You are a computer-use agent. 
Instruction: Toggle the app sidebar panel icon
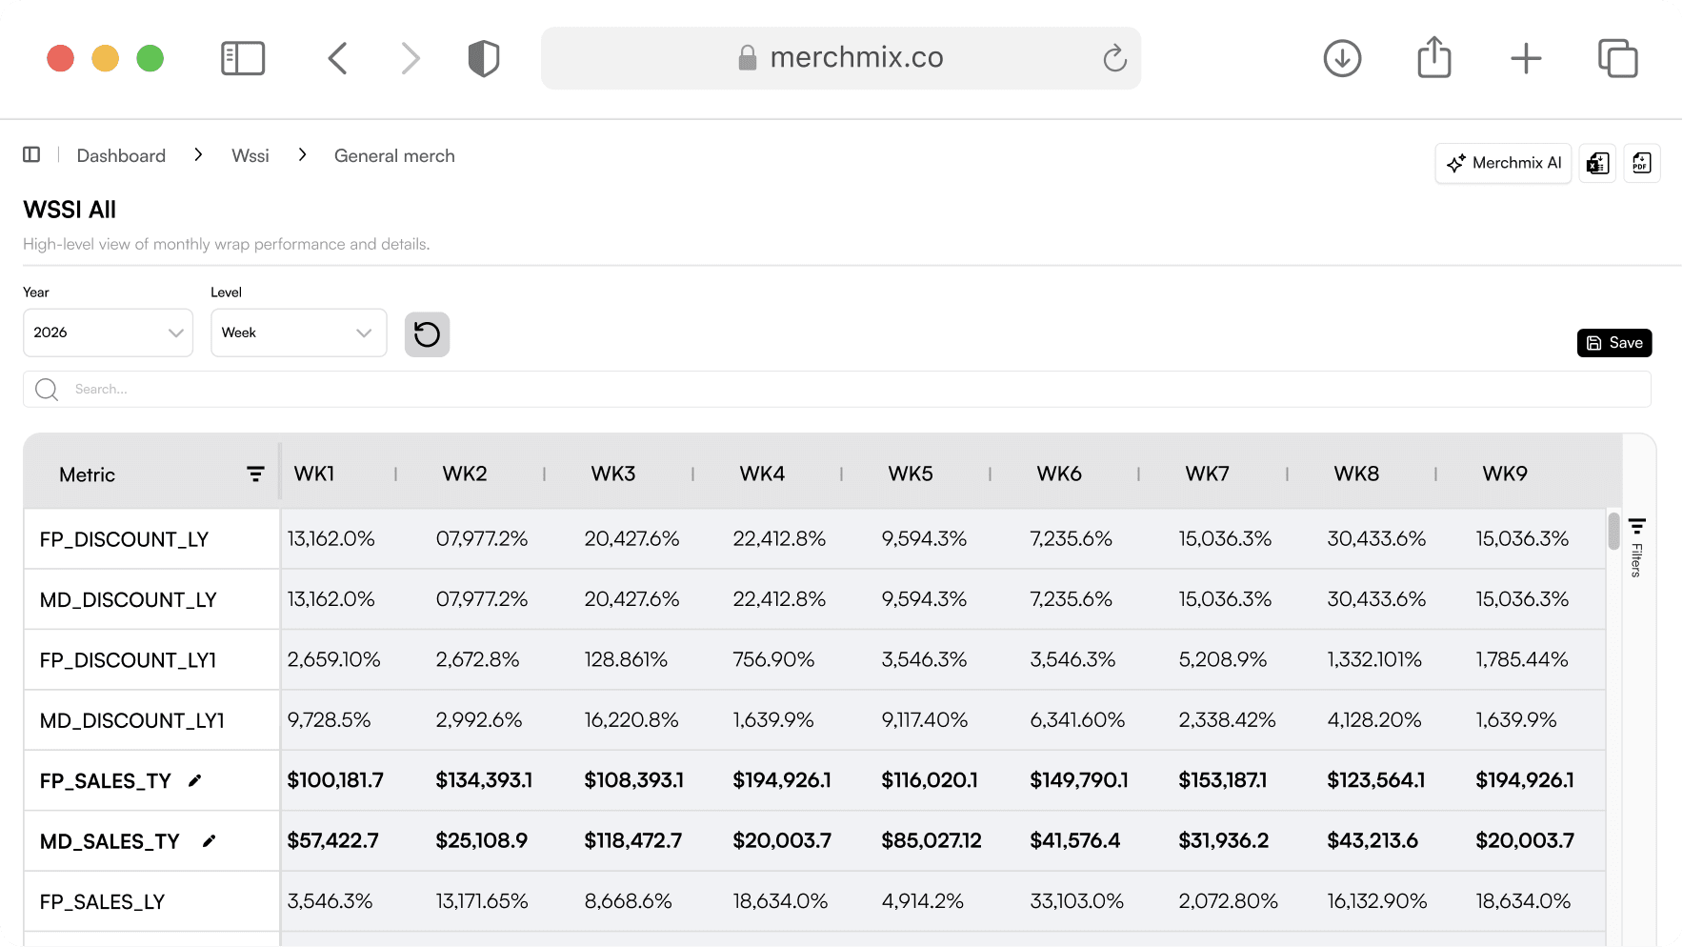click(x=31, y=155)
